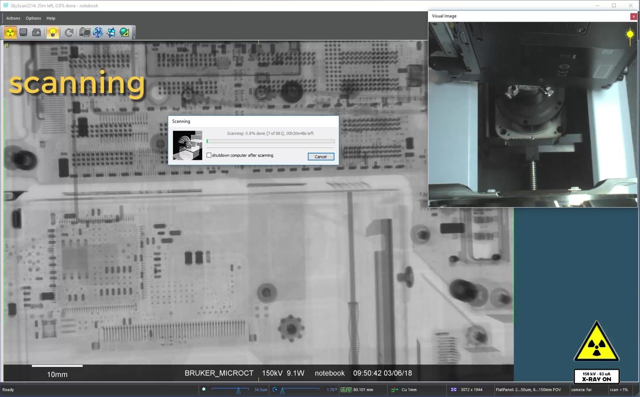Close the Visual Image panel
The image size is (640, 397).
(633, 16)
